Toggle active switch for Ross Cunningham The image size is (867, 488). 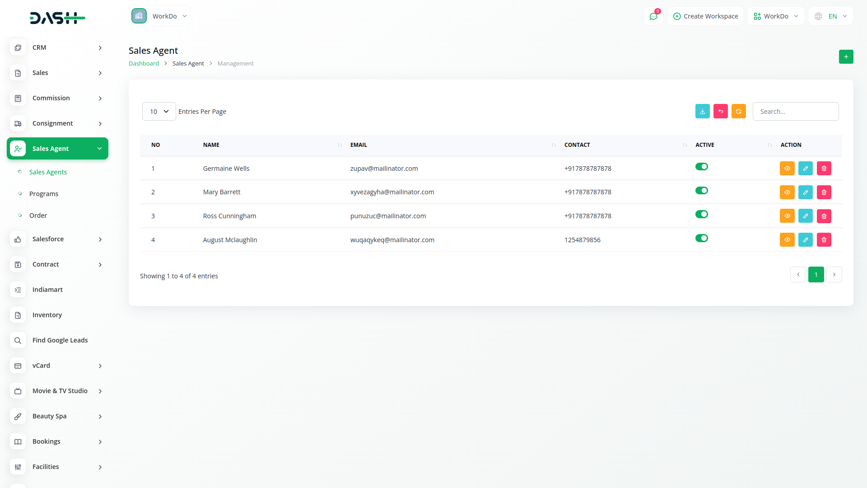[x=701, y=214]
